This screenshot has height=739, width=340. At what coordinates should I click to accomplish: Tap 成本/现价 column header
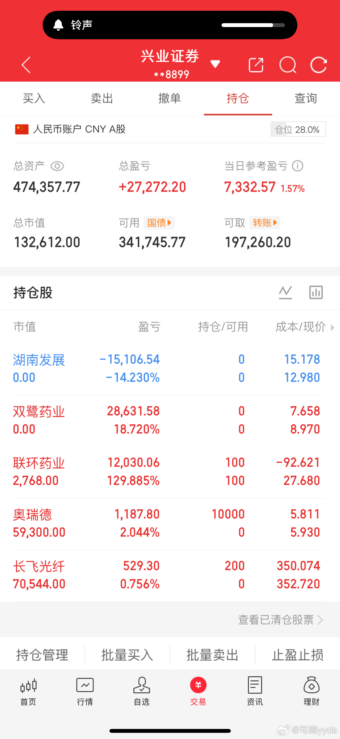point(300,327)
